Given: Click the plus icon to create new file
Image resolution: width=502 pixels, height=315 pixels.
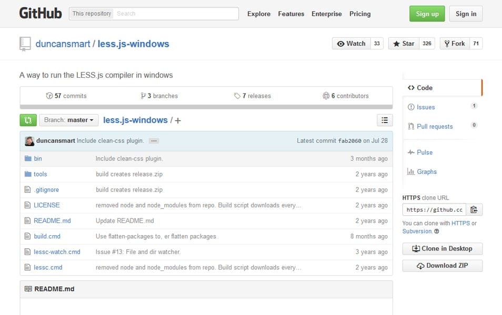Looking at the screenshot, I should 178,120.
